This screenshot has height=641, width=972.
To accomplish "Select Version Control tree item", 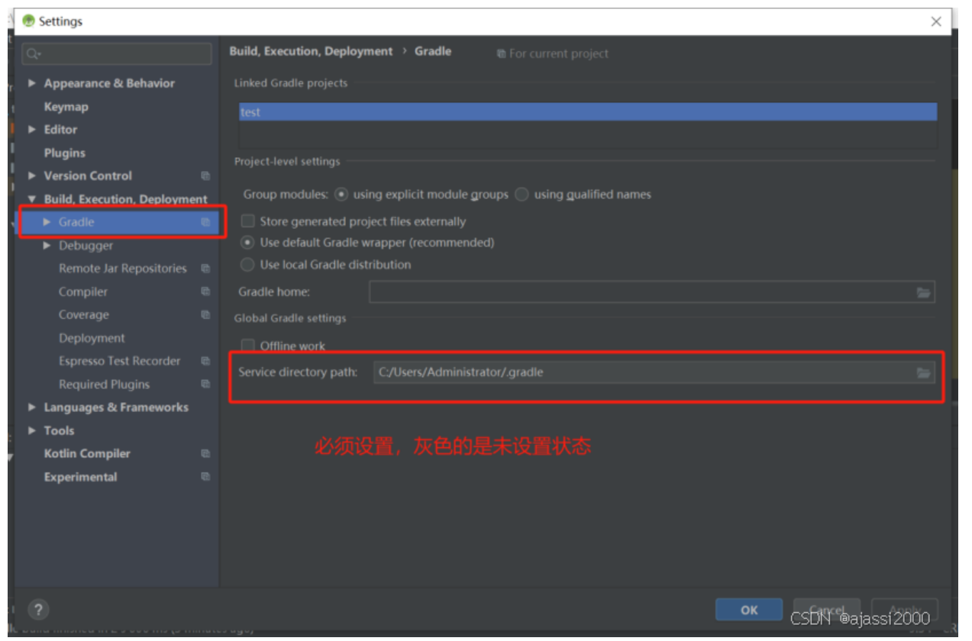I will point(88,176).
